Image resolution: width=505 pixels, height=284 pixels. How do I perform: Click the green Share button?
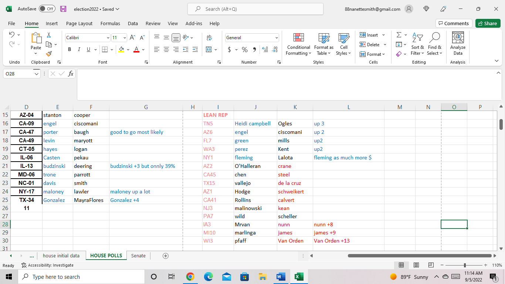pyautogui.click(x=487, y=23)
